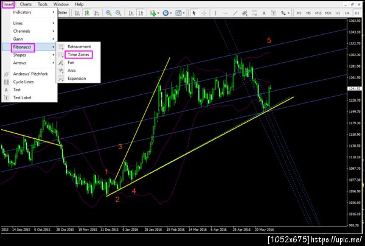Switch chart to candlesticks type
Screen dimensions: 365x246
[87, 13]
